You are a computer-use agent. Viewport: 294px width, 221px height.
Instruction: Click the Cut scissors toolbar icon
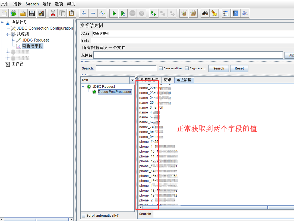pos(53,13)
